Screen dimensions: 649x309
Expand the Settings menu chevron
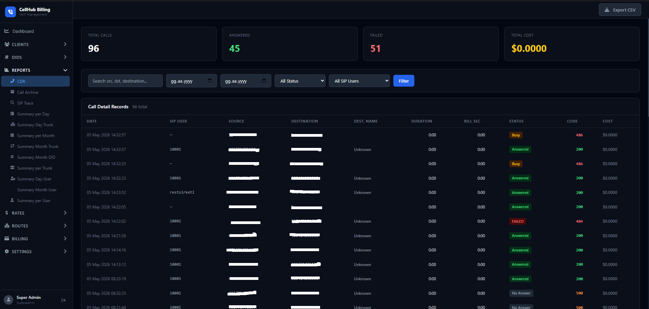(65, 251)
